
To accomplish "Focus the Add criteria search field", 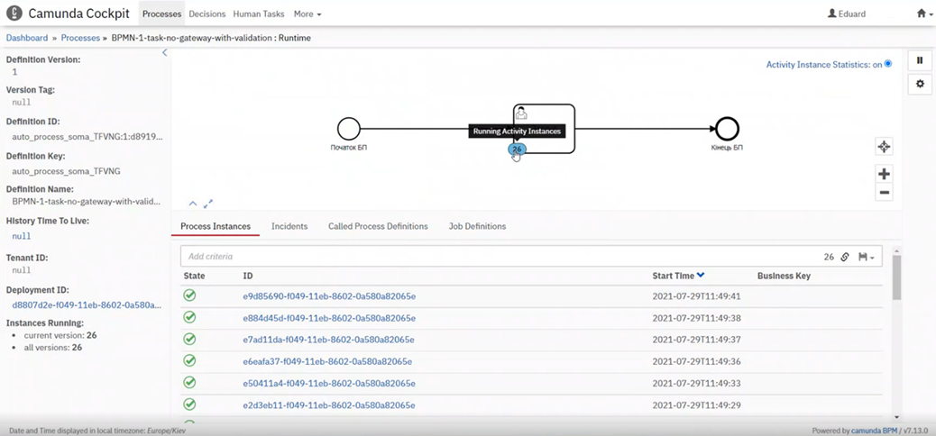I will tap(501, 257).
